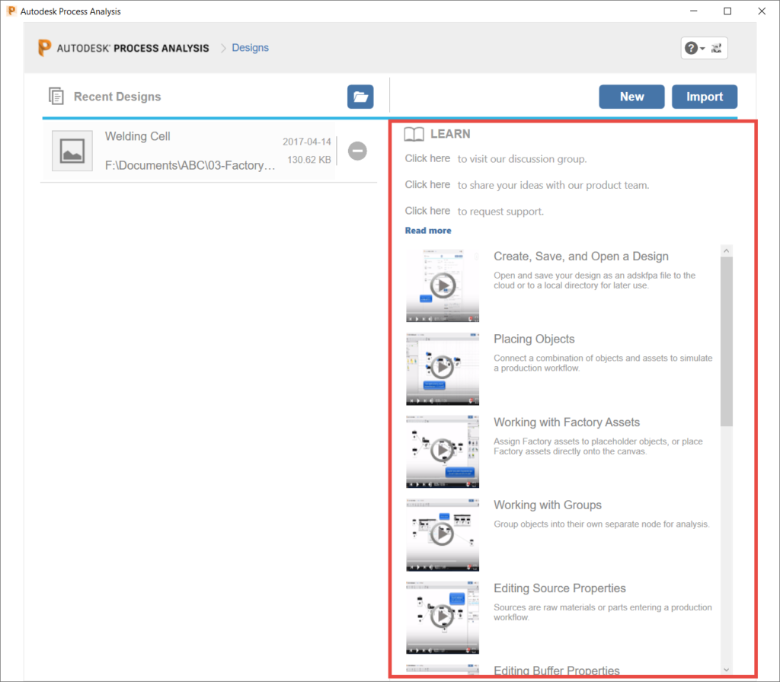780x682 pixels.
Task: Click the Recent Designs document icon
Action: [x=56, y=96]
